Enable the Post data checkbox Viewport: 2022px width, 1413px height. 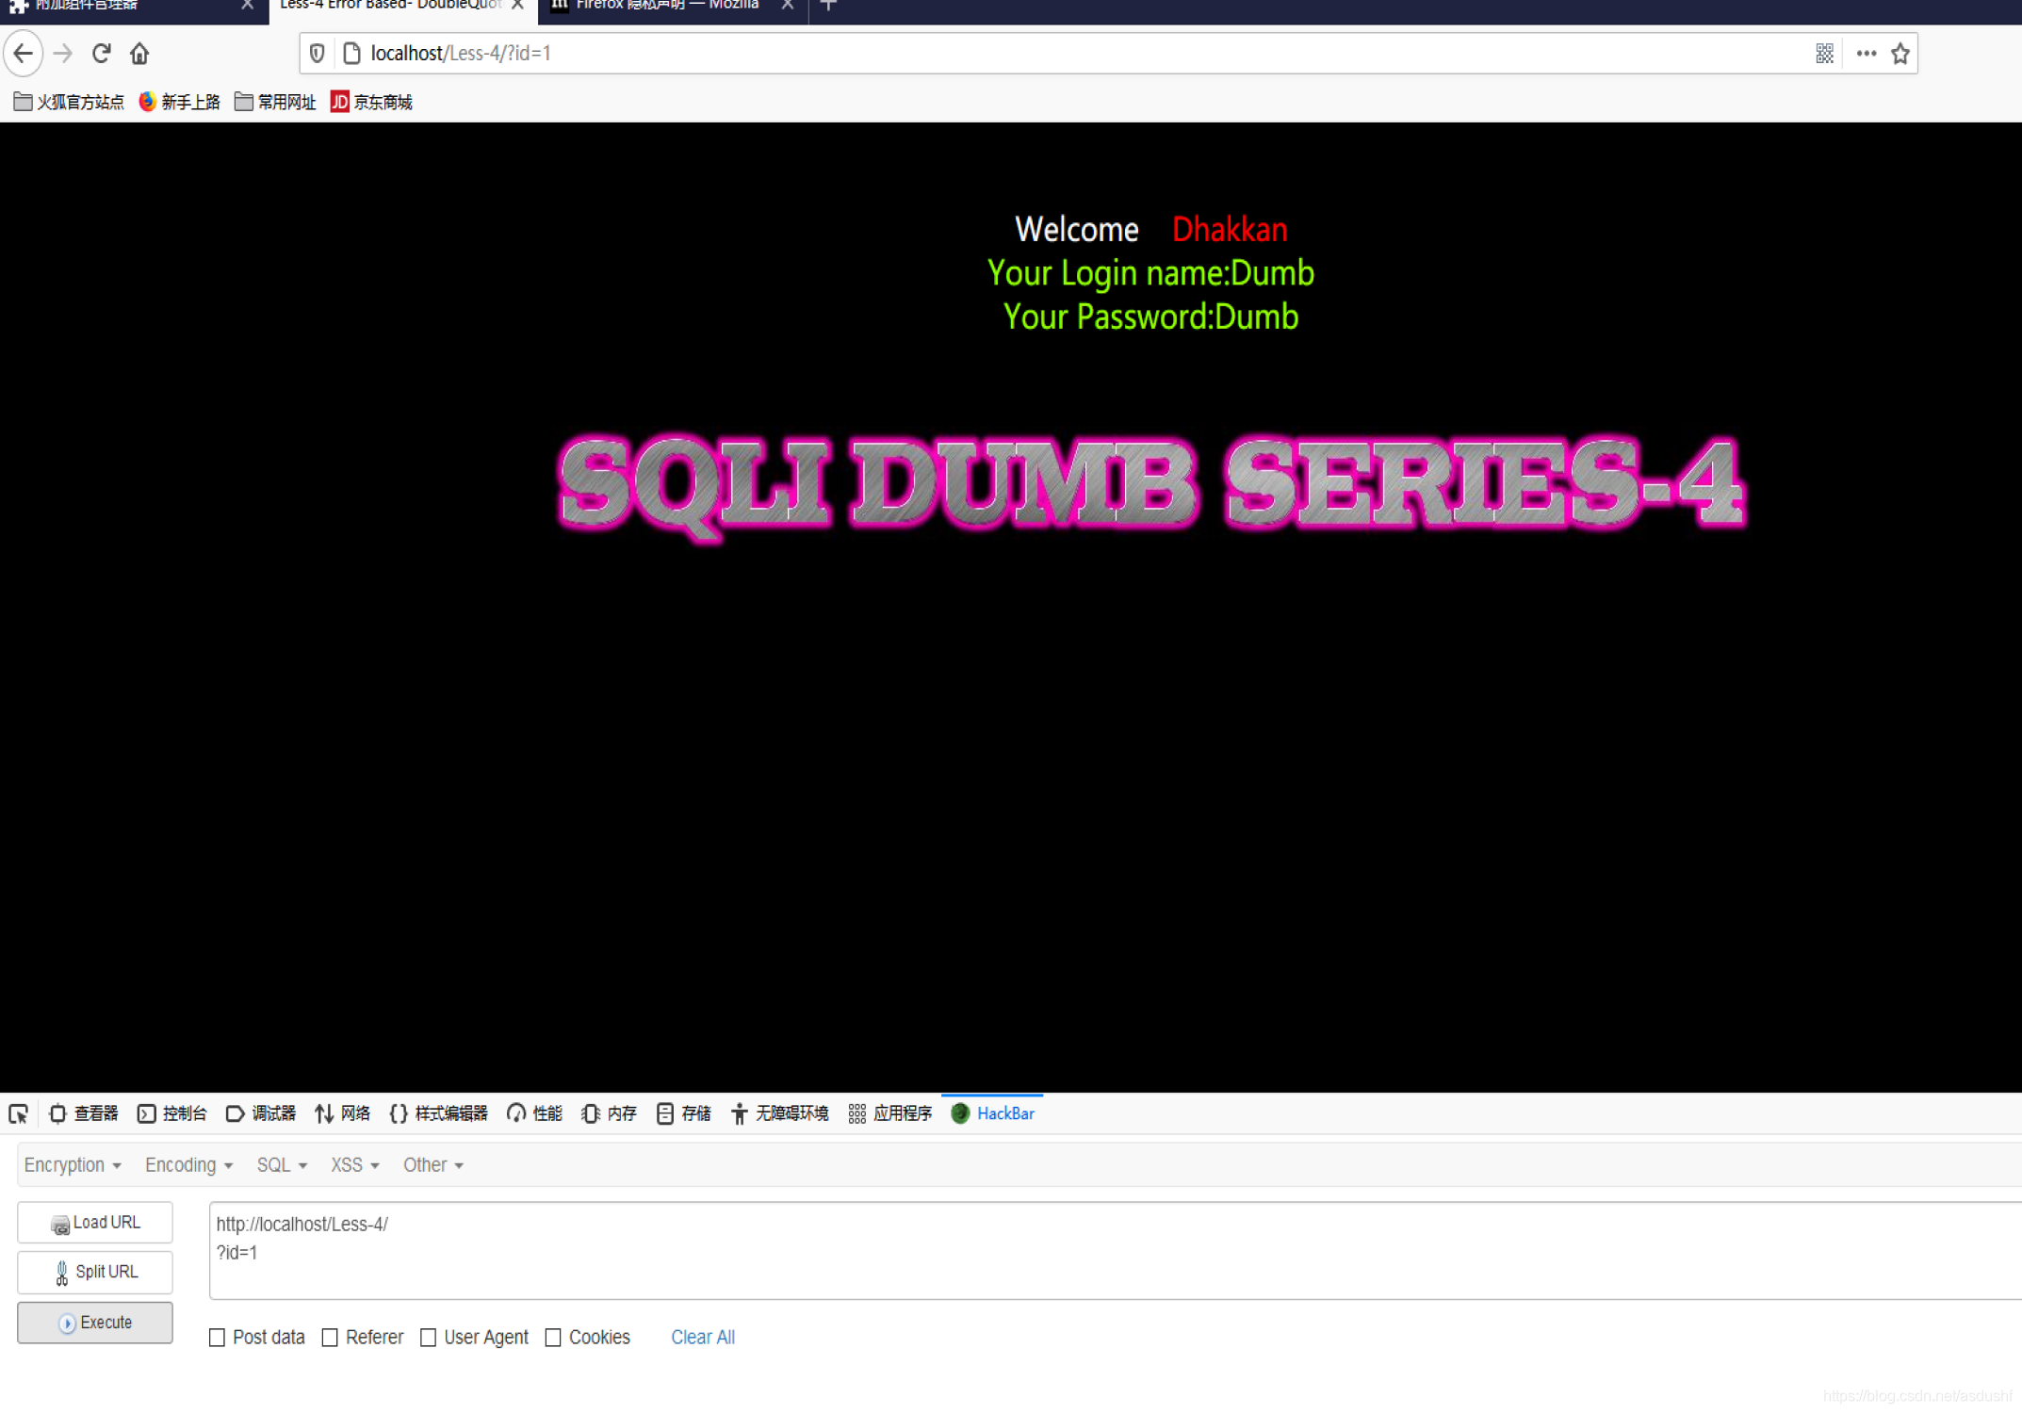tap(218, 1338)
